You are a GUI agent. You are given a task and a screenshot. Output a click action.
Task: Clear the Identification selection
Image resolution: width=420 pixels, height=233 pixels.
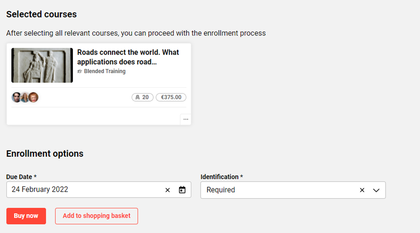362,190
